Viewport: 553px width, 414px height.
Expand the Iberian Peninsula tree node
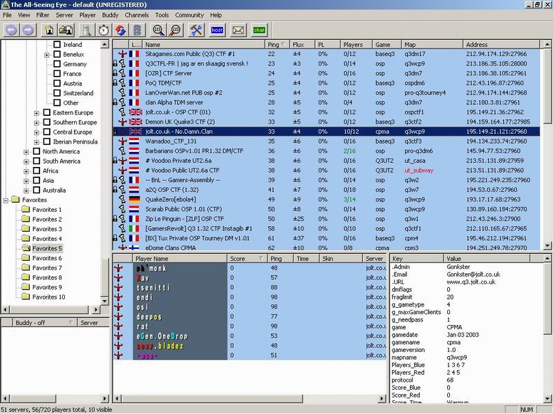coord(37,142)
